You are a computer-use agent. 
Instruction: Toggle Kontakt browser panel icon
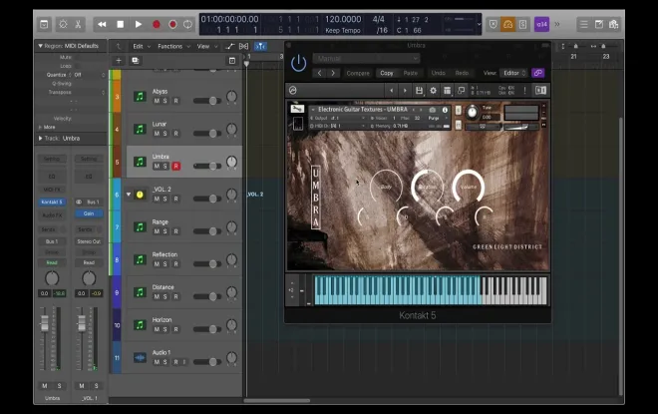point(540,90)
